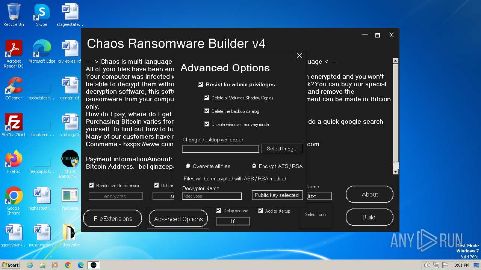Select Overwrite all files radio option

188,166
